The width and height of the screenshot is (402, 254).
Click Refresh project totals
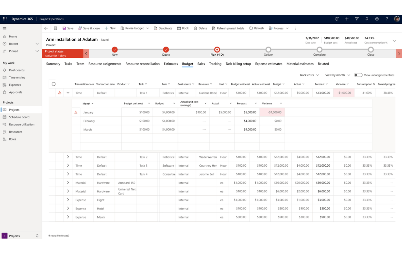228,28
